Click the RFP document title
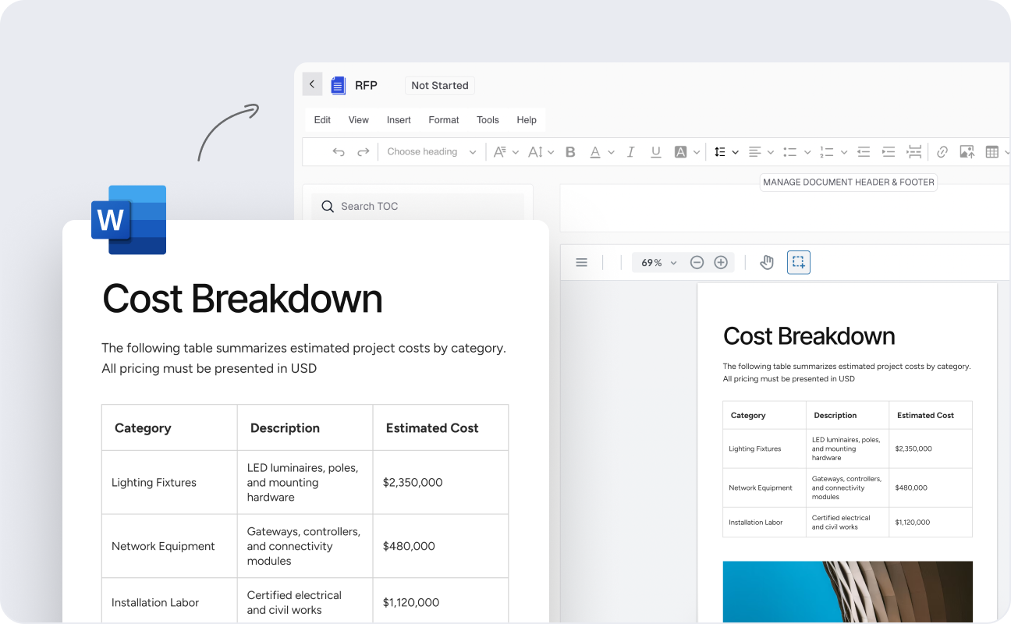Viewport: 1011px width, 624px height. click(x=366, y=86)
